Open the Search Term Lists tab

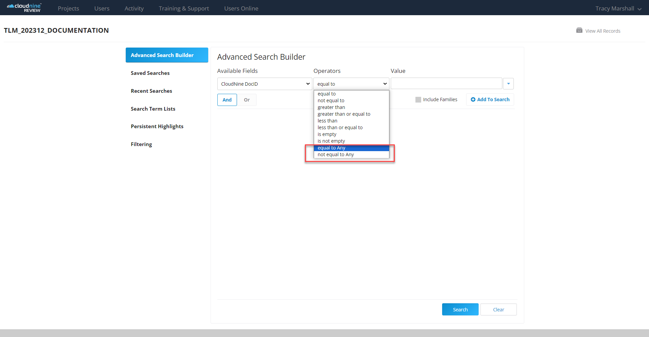click(x=153, y=109)
